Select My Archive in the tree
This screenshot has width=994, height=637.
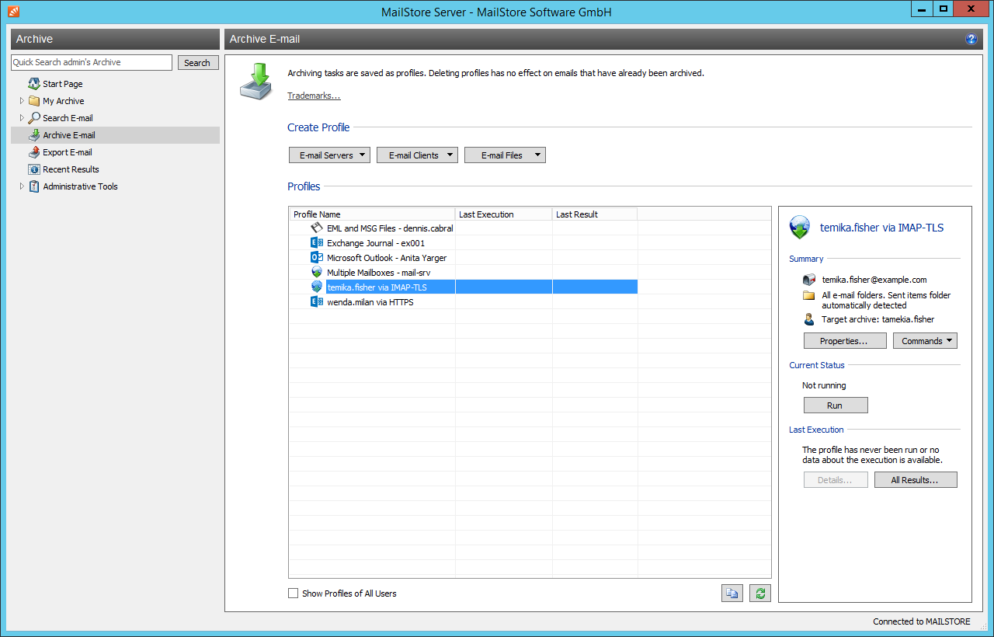(63, 101)
